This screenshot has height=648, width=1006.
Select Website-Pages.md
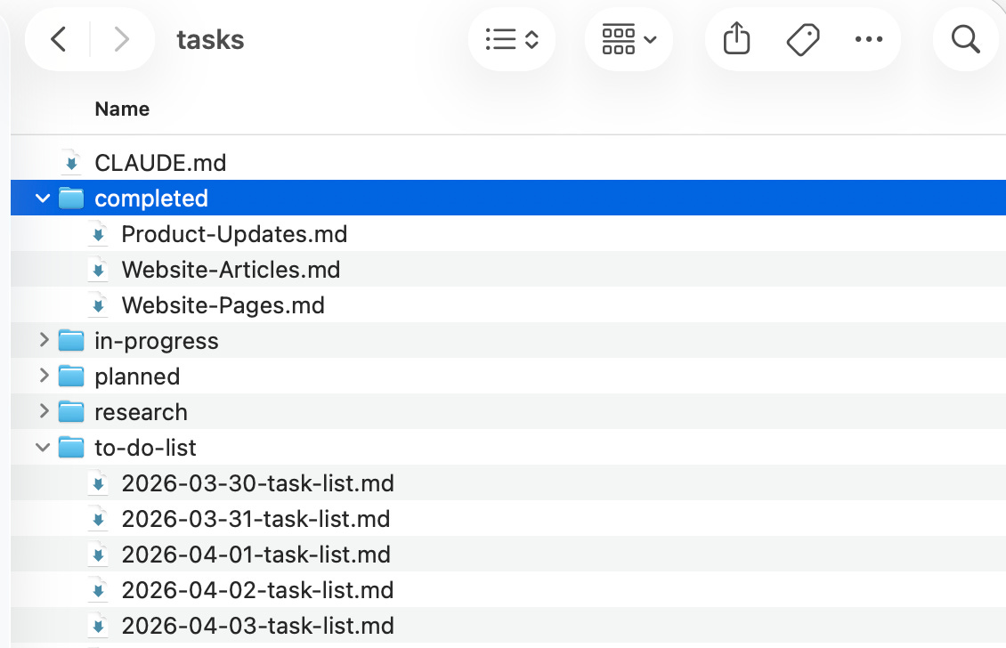(223, 305)
